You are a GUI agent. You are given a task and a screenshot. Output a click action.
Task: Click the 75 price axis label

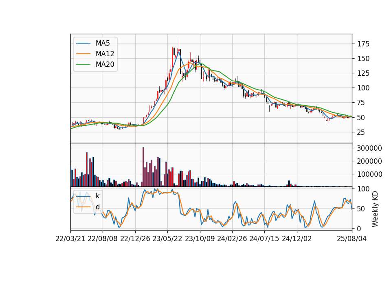tap(361, 103)
